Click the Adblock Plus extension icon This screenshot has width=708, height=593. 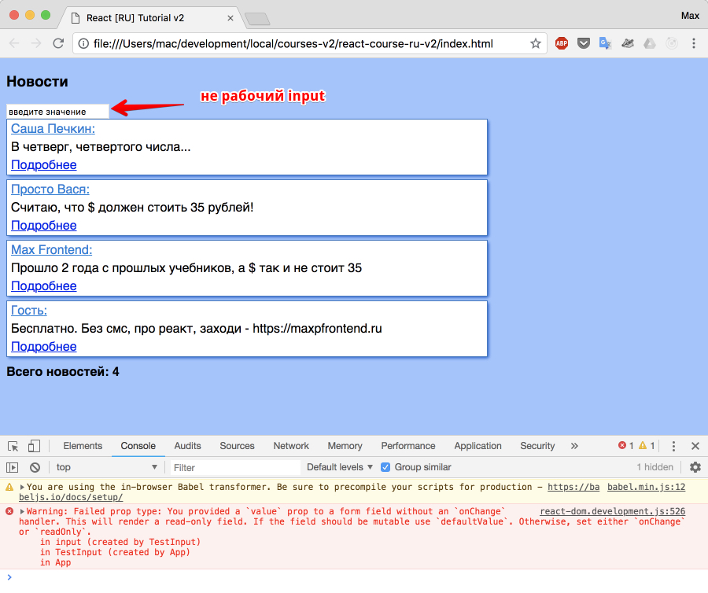tap(562, 44)
